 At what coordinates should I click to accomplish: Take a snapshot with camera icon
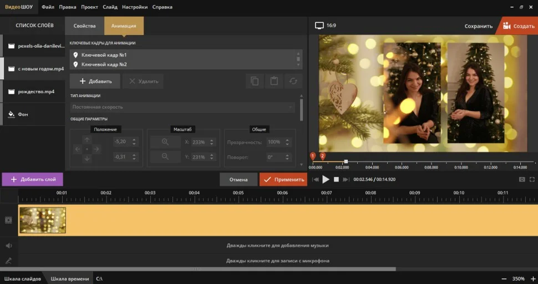pos(521,180)
